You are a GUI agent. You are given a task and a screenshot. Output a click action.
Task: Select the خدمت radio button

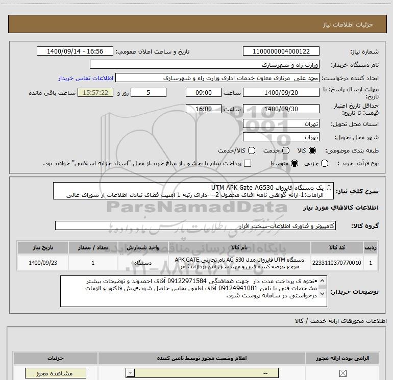click(x=286, y=150)
